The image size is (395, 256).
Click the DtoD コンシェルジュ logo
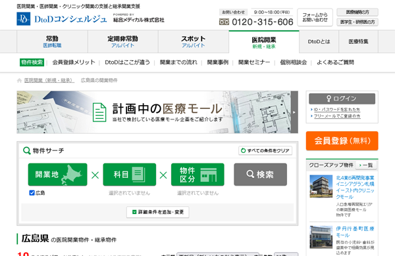pos(62,19)
